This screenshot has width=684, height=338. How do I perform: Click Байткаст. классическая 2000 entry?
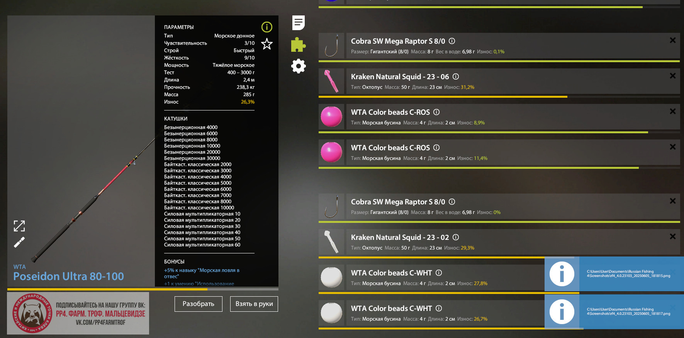point(198,164)
